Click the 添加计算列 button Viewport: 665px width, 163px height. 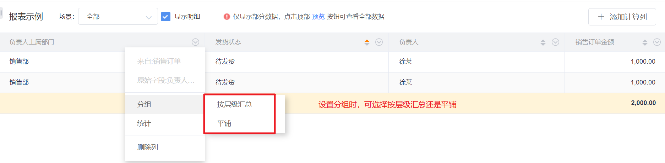click(x=622, y=17)
